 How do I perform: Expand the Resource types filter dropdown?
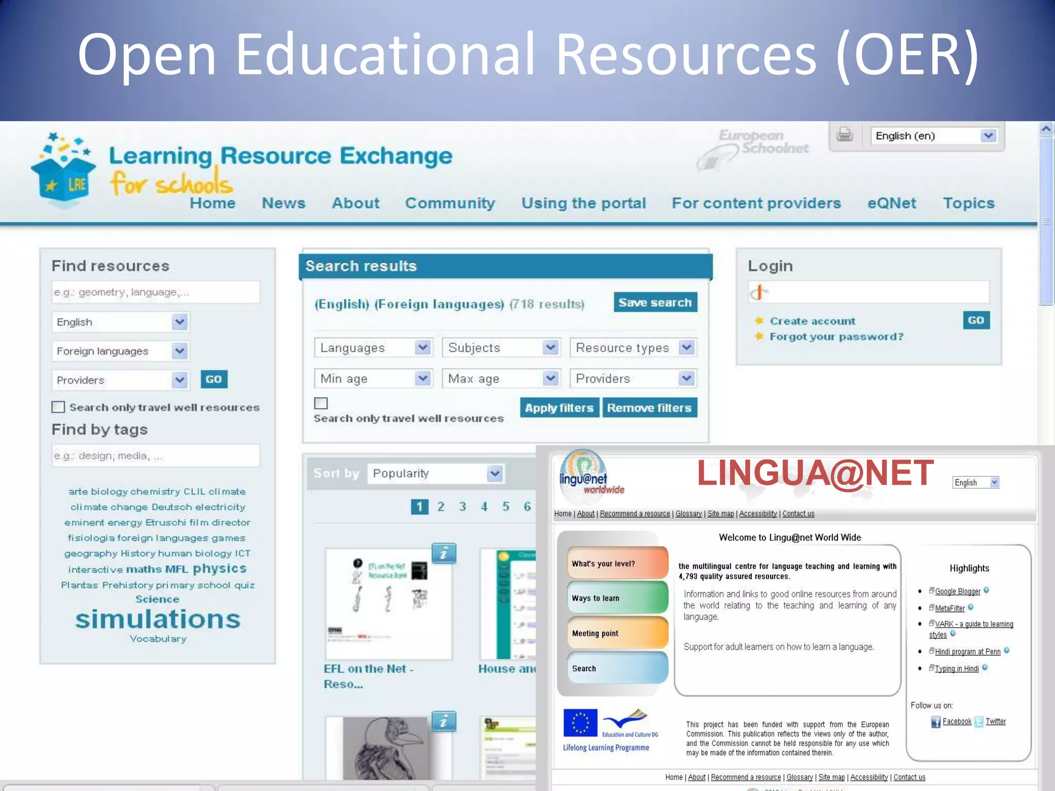click(633, 348)
